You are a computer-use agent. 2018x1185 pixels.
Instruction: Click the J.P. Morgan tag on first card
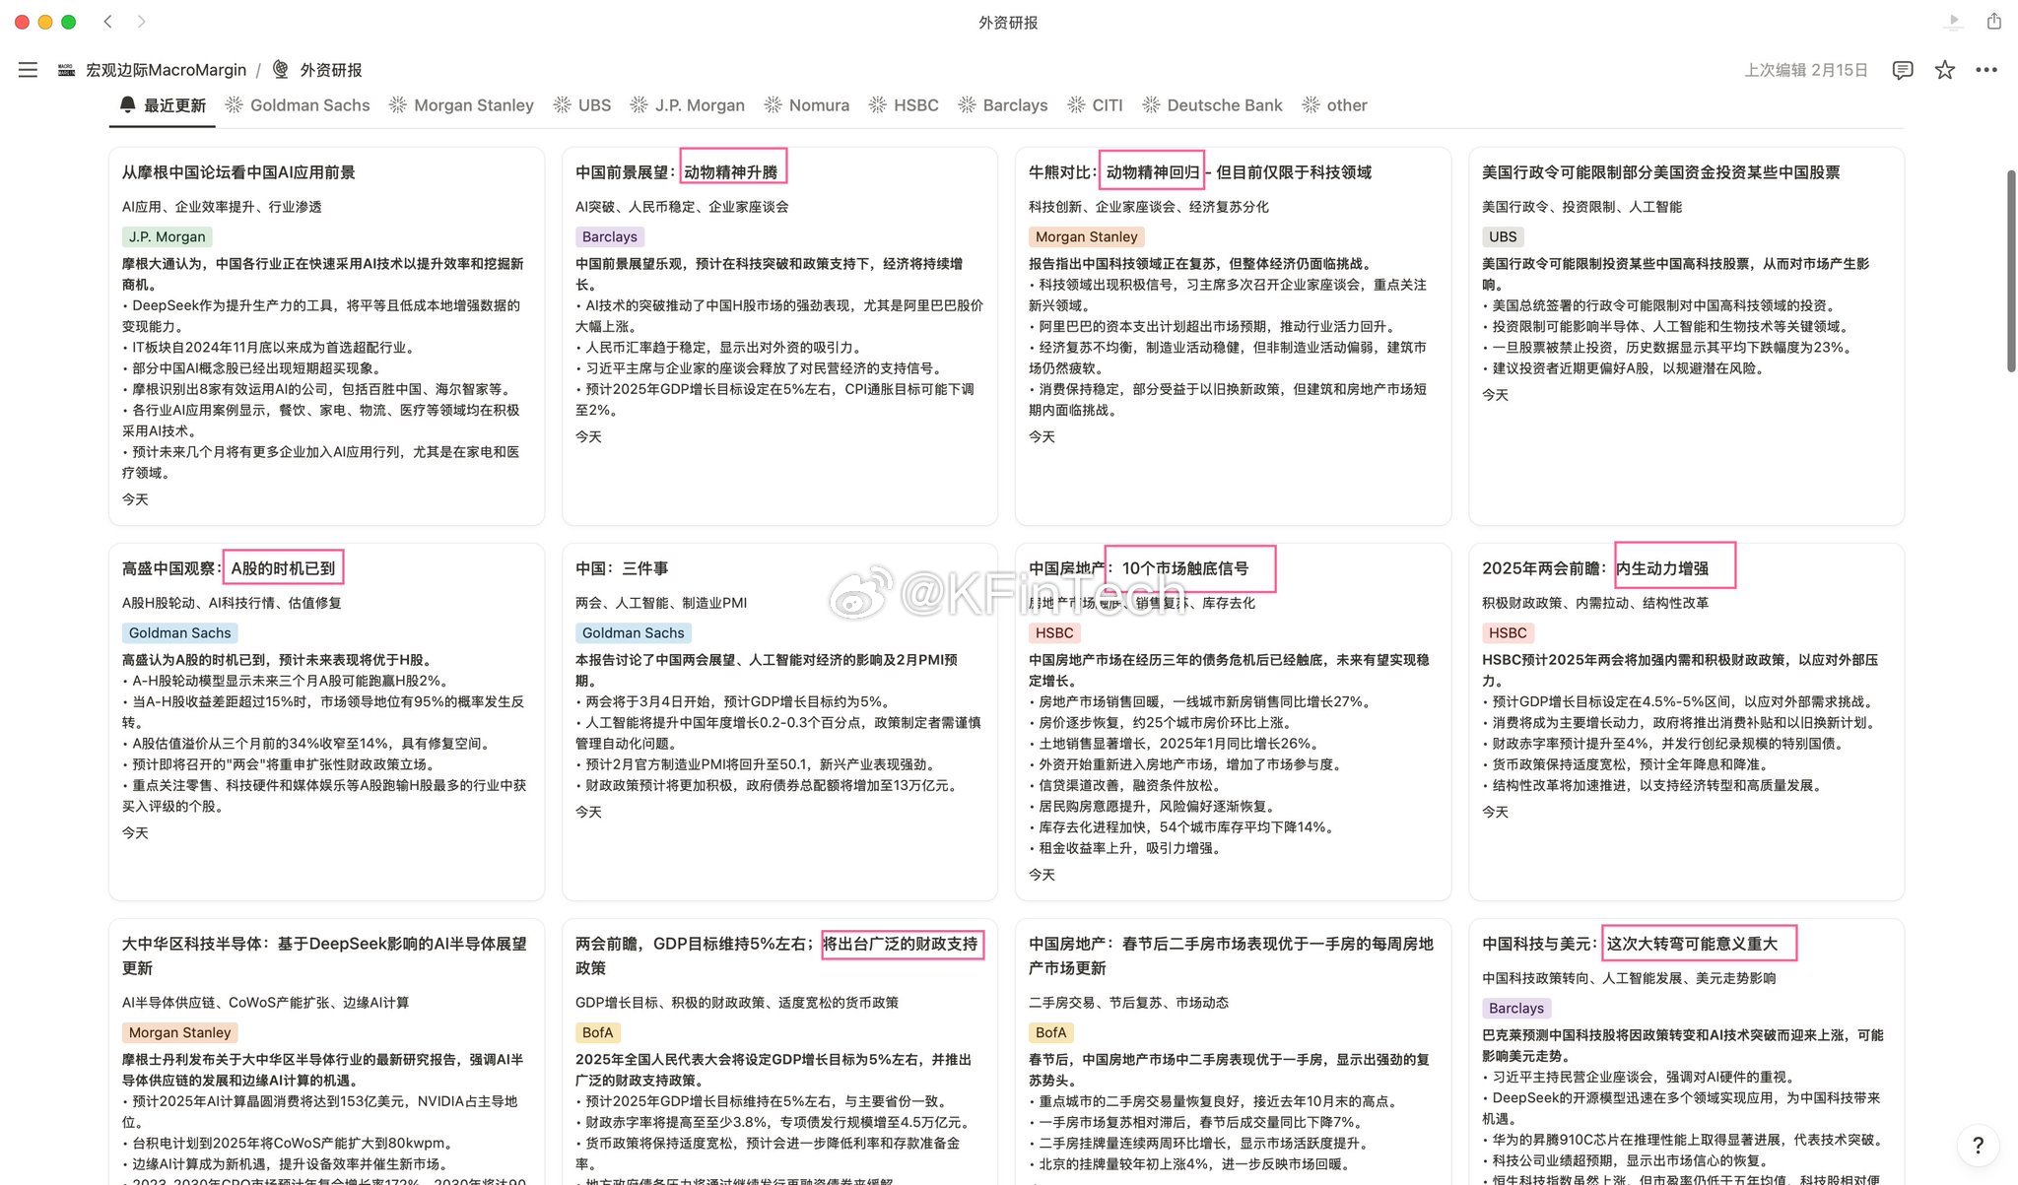pos(168,237)
